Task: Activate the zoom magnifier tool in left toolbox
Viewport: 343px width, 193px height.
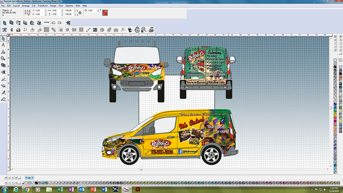Action: (x=3, y=58)
